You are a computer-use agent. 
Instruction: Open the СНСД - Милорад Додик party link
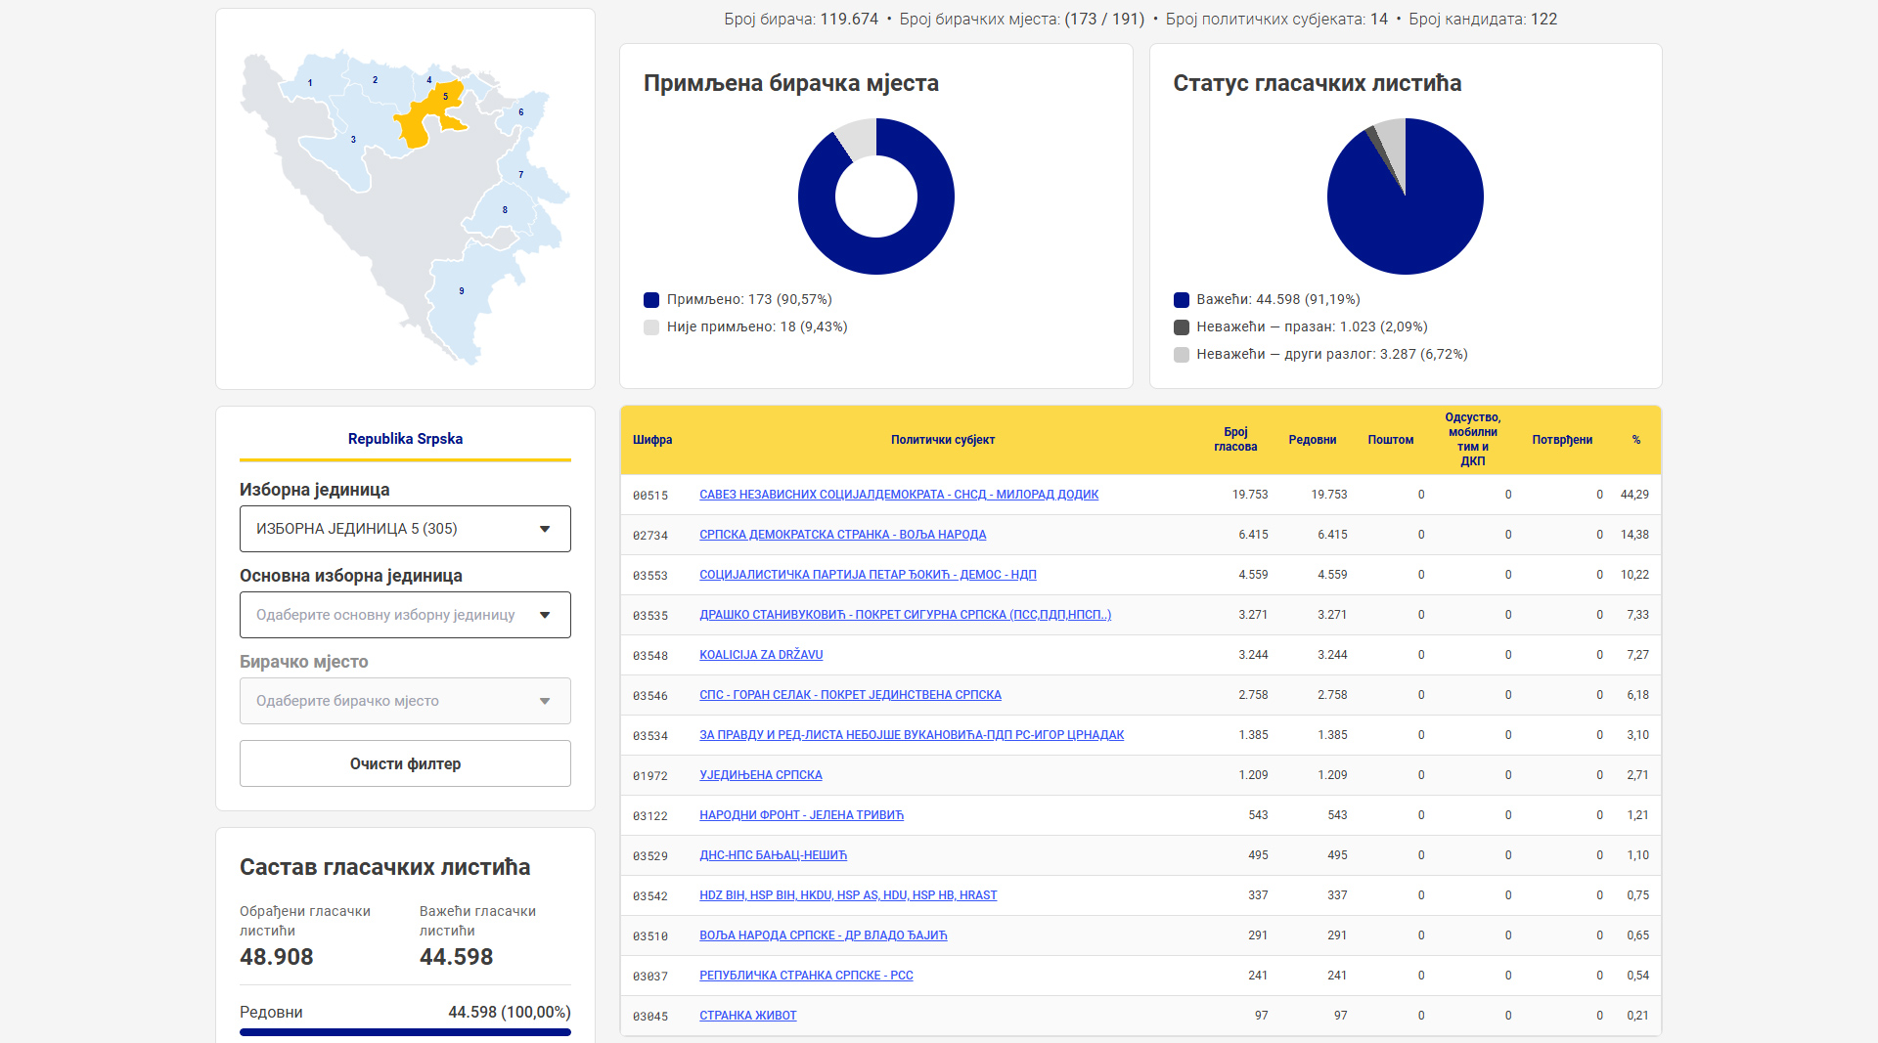coord(899,495)
